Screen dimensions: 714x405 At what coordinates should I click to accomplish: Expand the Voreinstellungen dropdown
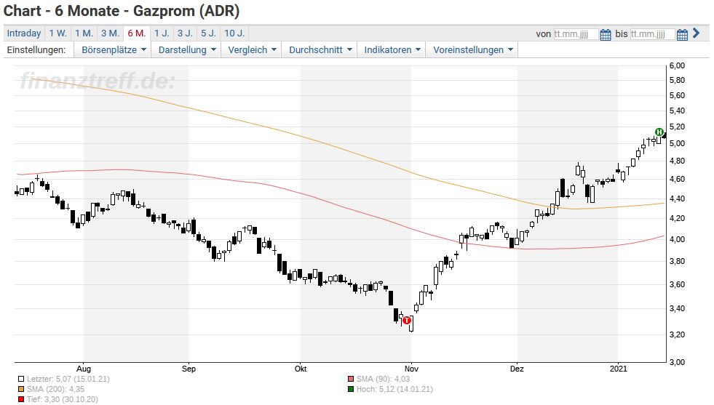tap(472, 50)
